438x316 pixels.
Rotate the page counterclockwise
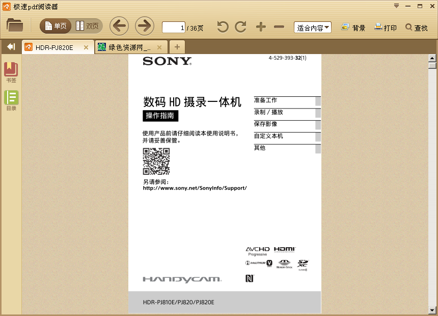click(222, 28)
